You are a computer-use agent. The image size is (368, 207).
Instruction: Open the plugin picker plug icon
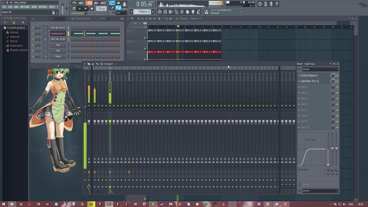pyautogui.click(x=193, y=12)
